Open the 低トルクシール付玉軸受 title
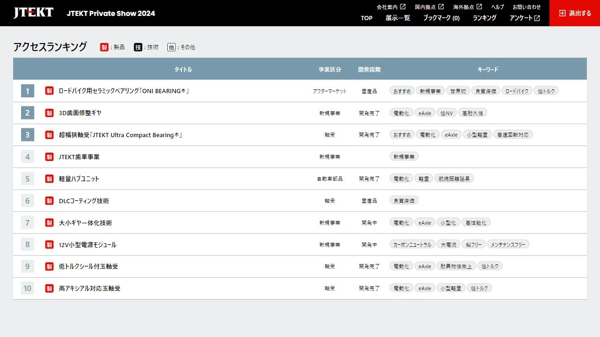The height and width of the screenshot is (337, 600). [89, 266]
